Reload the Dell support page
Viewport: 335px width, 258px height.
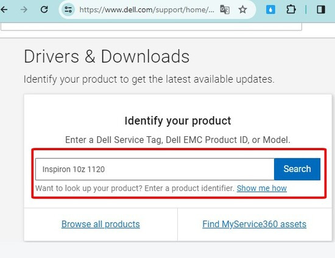pyautogui.click(x=44, y=9)
